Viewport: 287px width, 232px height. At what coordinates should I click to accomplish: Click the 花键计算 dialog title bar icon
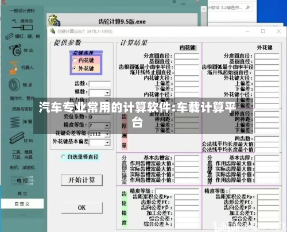52,31
